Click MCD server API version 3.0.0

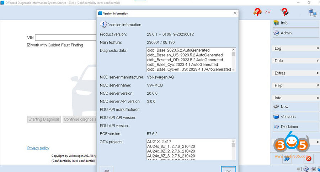pos(151,101)
